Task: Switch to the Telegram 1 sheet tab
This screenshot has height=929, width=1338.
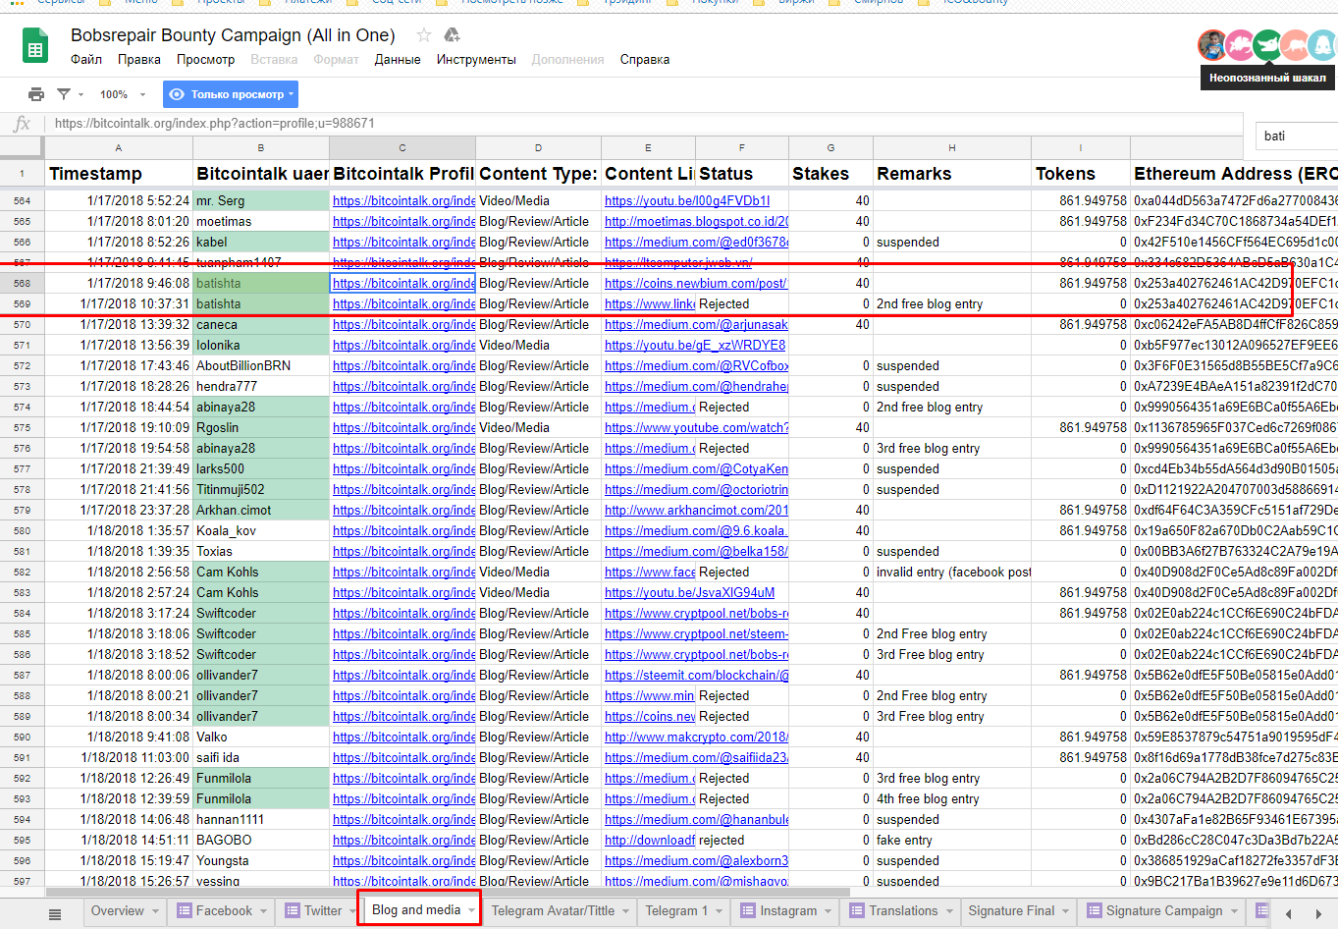Action: 676,911
